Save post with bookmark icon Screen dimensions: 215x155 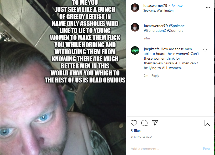tap(207, 123)
